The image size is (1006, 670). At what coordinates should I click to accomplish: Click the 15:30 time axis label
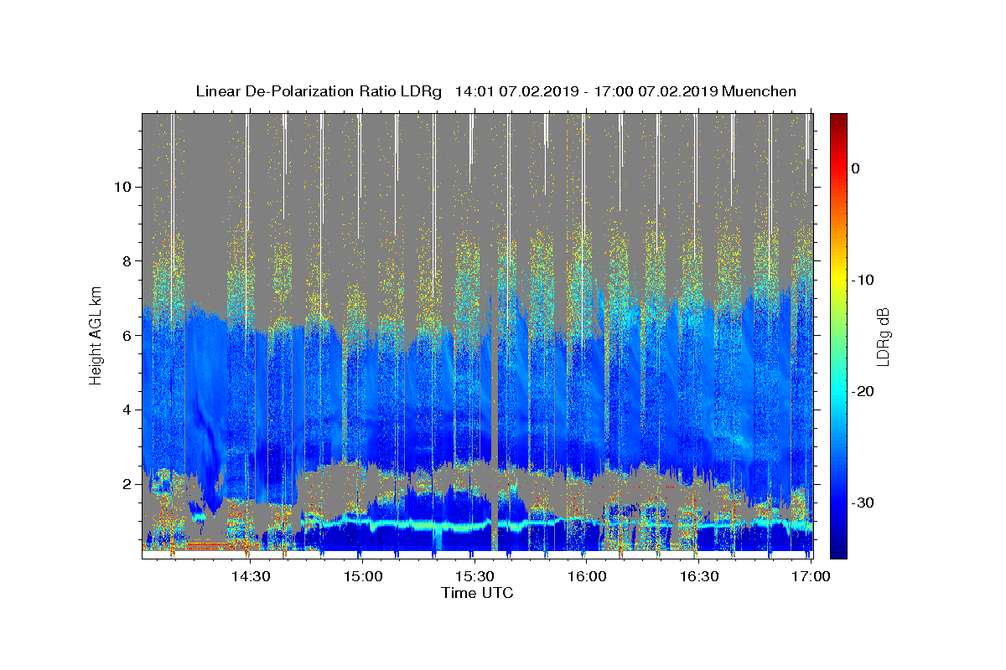coord(474,576)
